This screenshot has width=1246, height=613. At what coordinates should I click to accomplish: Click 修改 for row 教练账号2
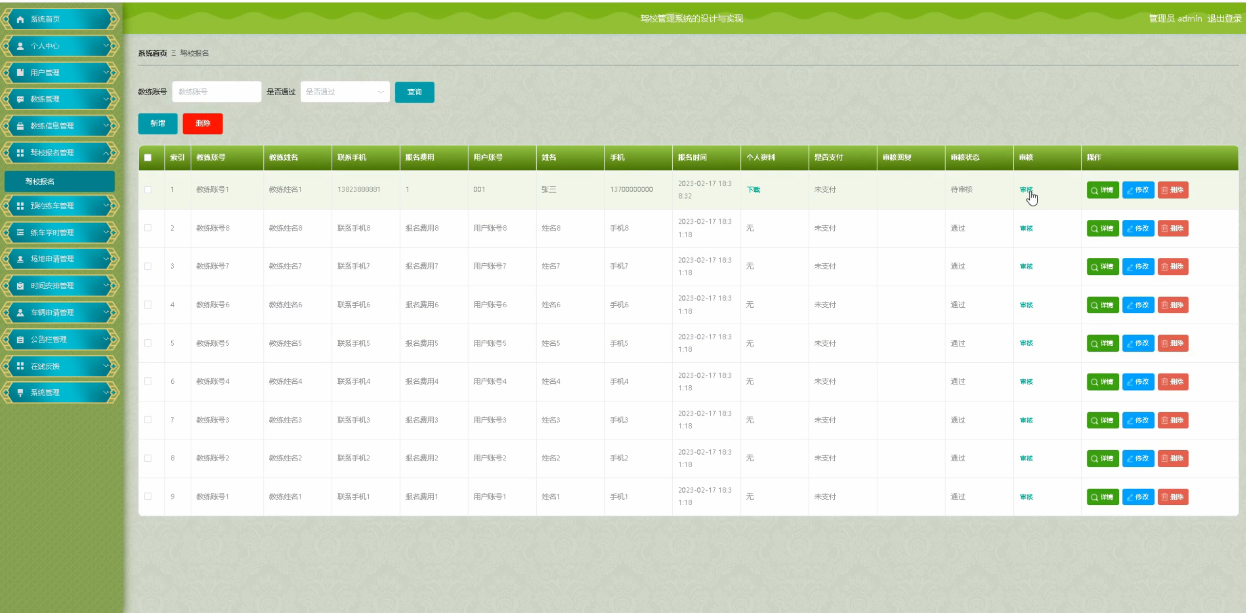point(1138,458)
